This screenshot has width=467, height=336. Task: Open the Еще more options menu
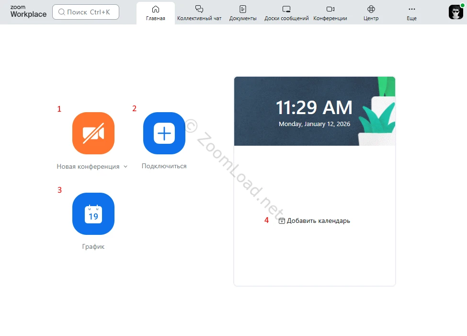411,13
